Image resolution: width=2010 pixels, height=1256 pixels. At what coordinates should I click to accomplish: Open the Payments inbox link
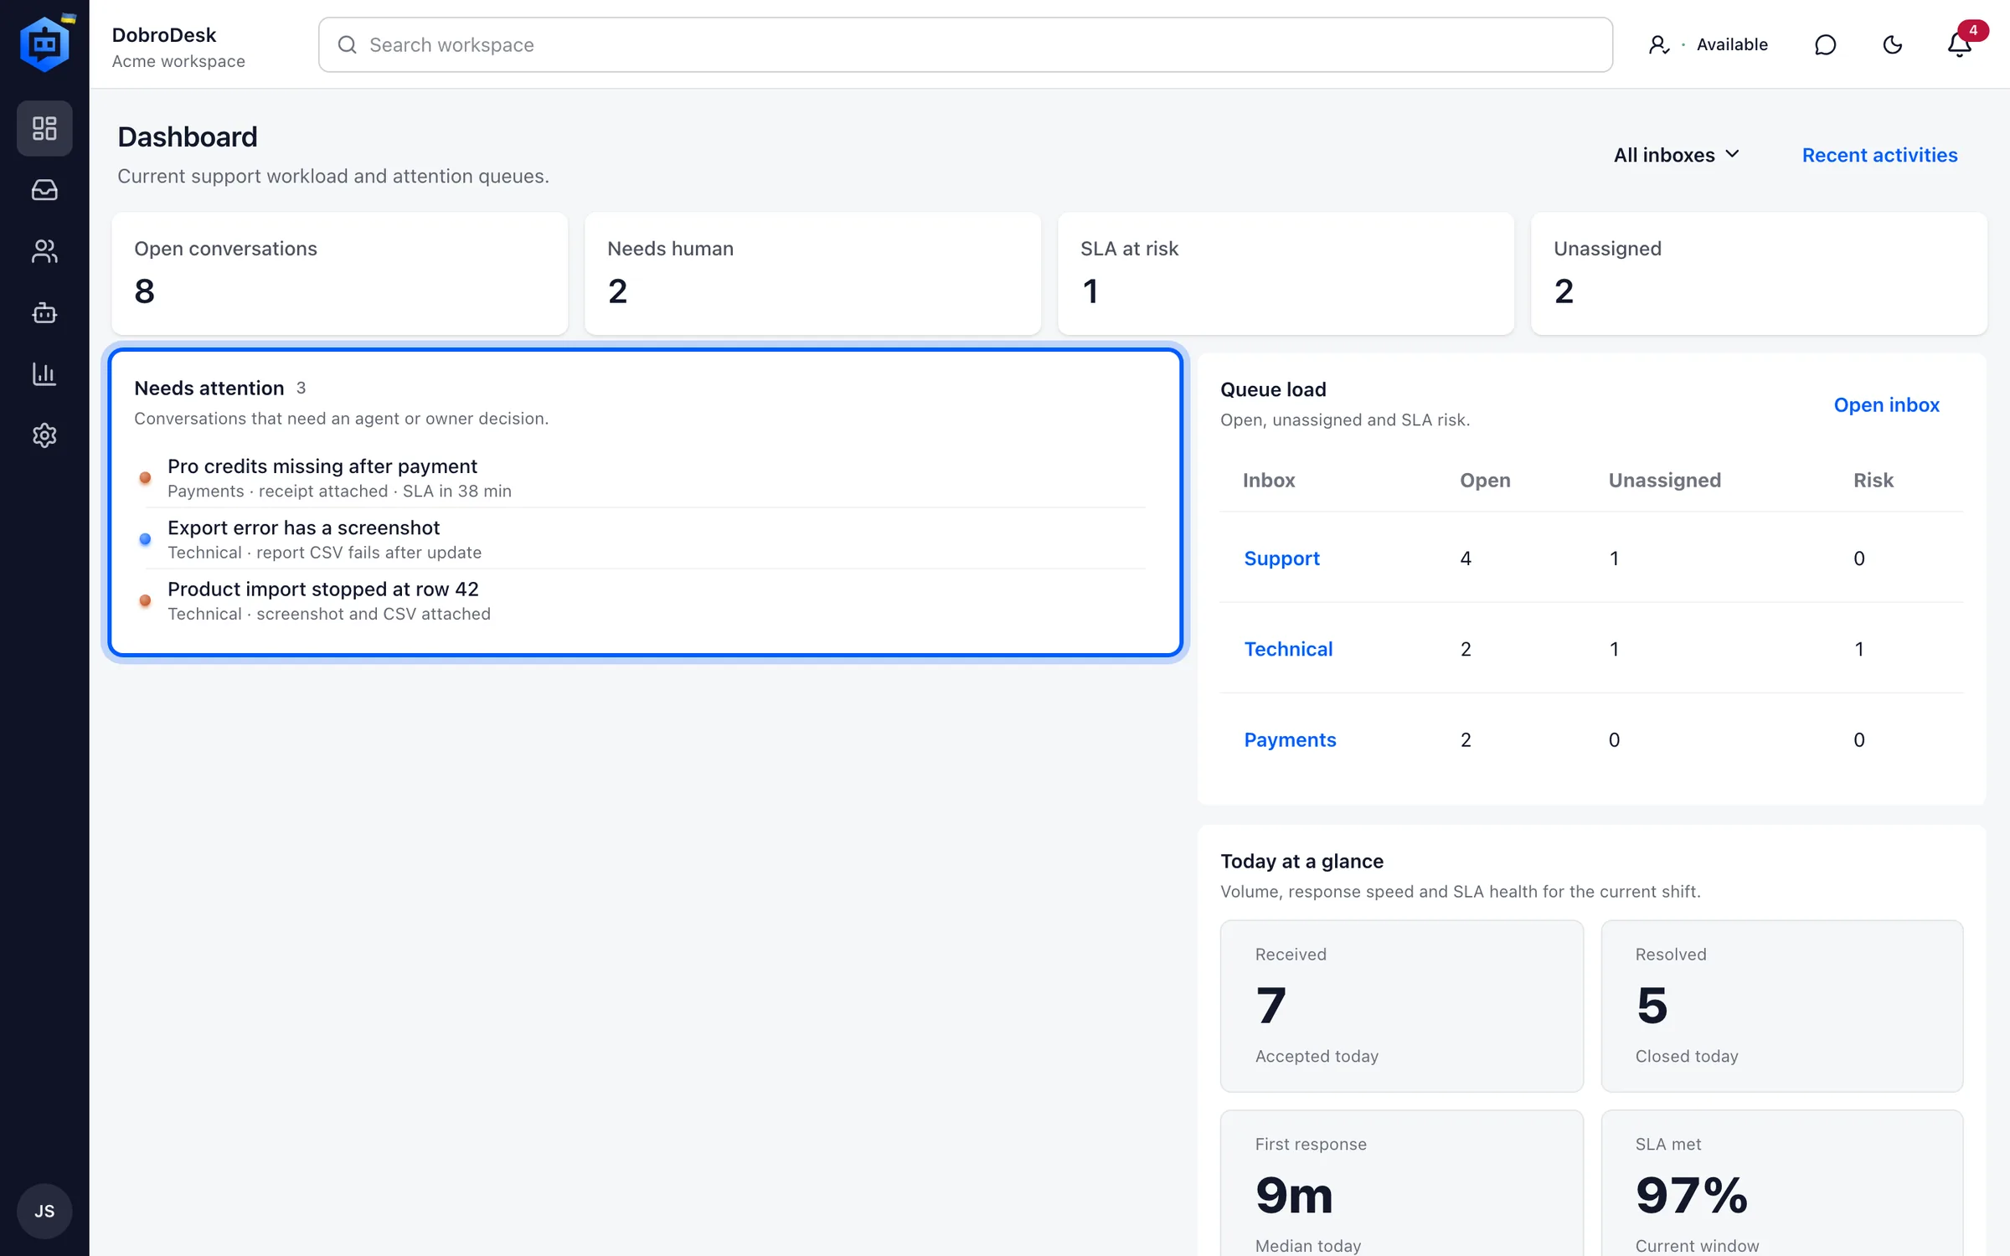click(1290, 739)
